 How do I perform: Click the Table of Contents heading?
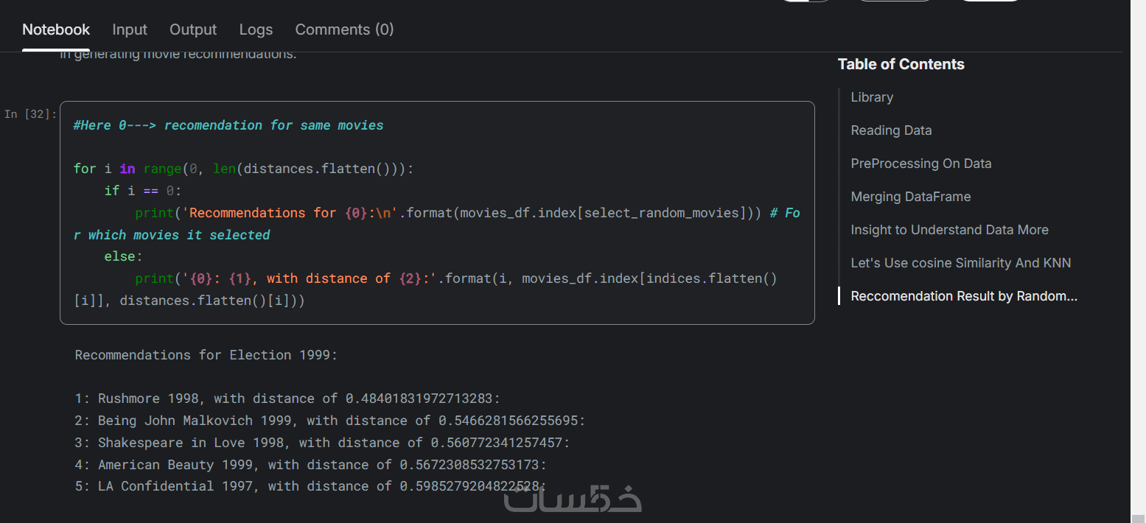[901, 64]
